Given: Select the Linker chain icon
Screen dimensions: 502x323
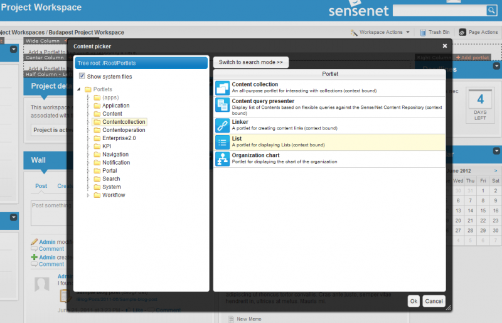Looking at the screenshot, I should click(222, 126).
